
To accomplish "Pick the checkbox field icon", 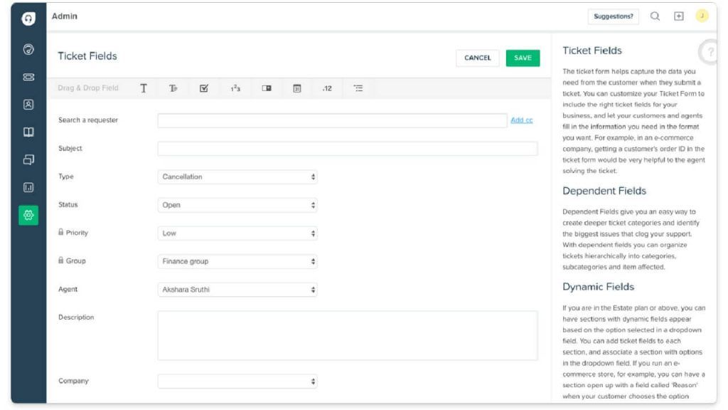I will pos(204,88).
